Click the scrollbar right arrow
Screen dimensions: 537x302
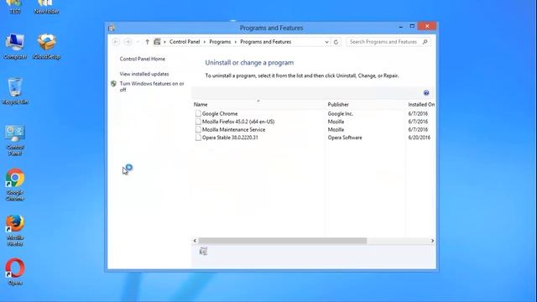click(432, 241)
